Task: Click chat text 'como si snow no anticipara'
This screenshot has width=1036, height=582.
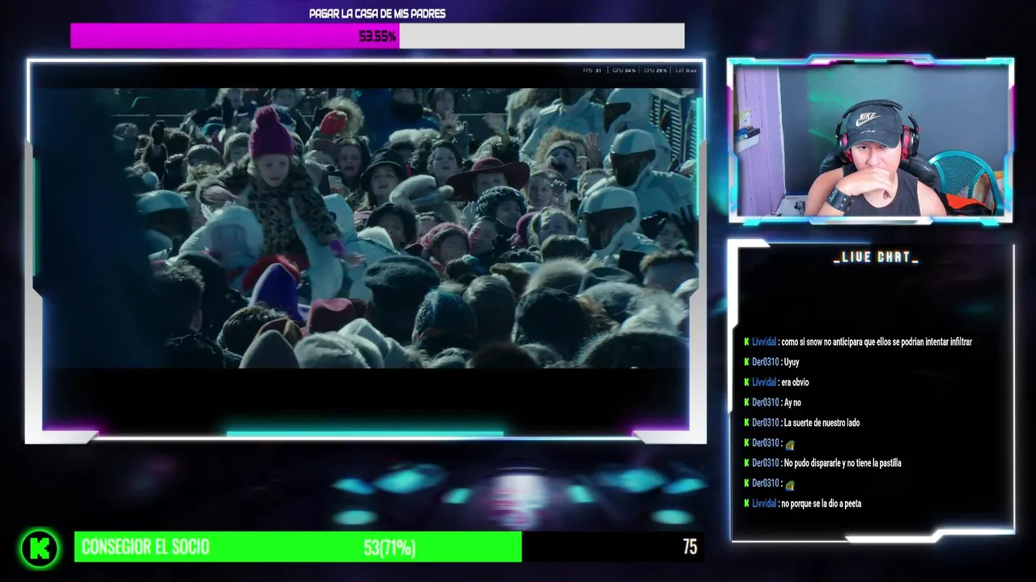Action: [x=877, y=342]
